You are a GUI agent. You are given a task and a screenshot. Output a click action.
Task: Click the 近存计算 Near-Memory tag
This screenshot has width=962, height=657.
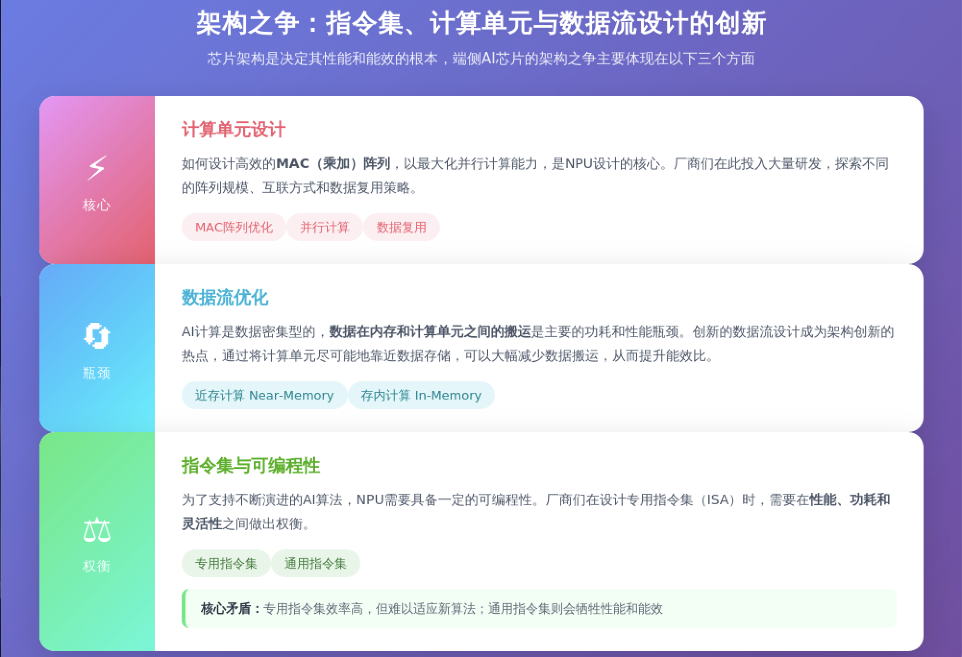264,395
